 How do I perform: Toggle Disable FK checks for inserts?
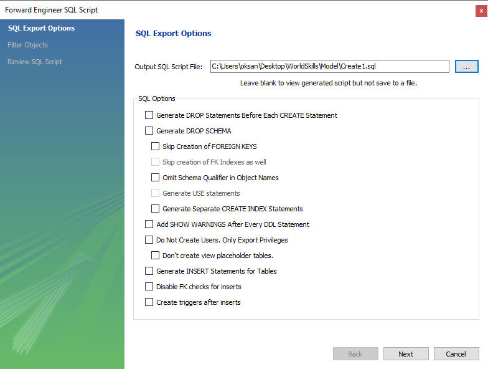(x=149, y=287)
